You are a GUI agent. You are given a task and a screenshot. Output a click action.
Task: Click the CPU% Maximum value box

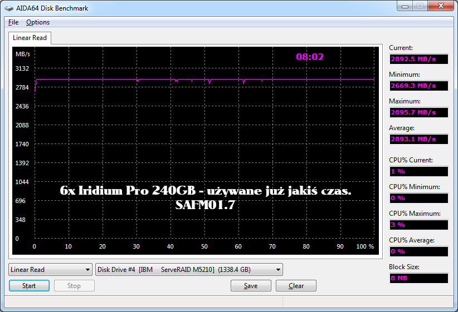418,225
